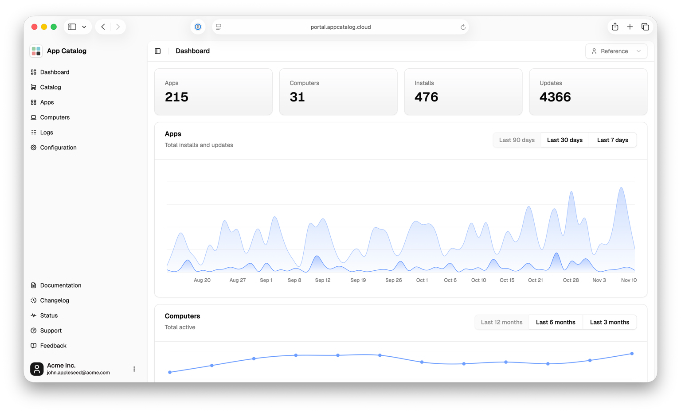Toggle the sidebar panel next to Dashboard
Image resolution: width=681 pixels, height=413 pixels.
157,51
